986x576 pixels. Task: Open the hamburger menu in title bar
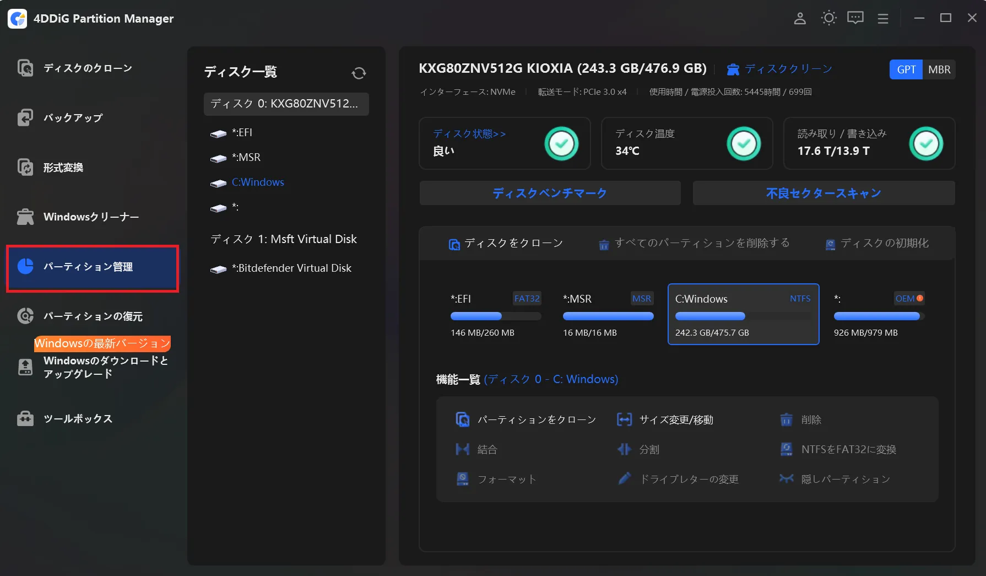[883, 19]
